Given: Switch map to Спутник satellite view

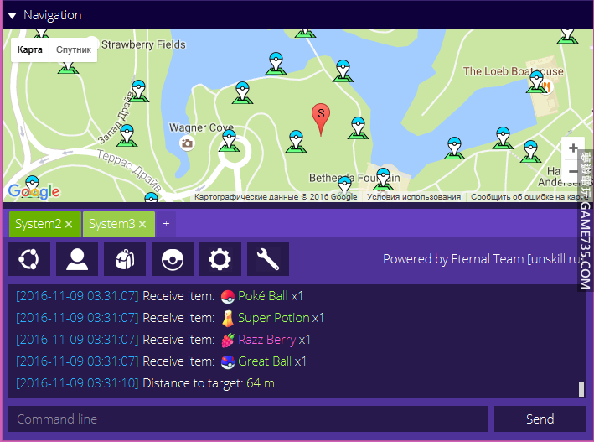Looking at the screenshot, I should point(74,50).
